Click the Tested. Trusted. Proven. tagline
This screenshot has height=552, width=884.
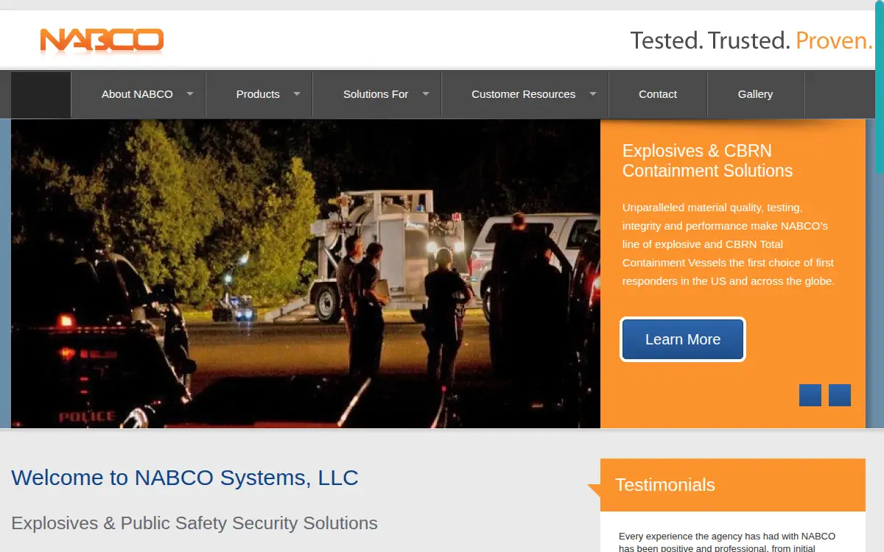point(751,40)
